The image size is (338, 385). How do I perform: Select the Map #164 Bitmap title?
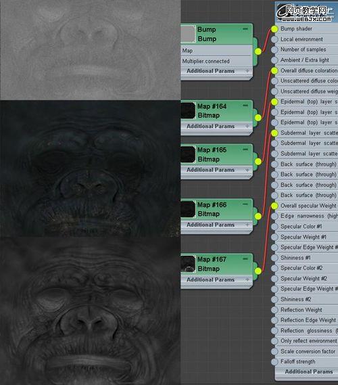(212, 111)
